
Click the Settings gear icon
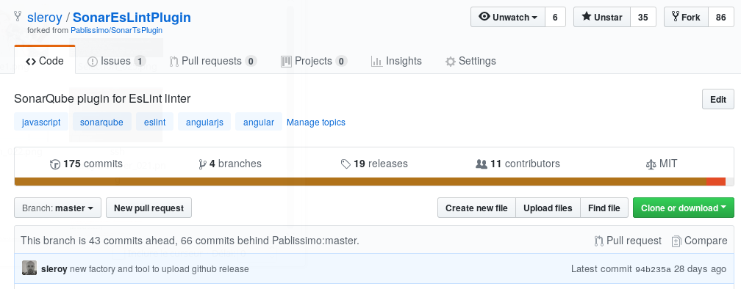click(x=451, y=62)
